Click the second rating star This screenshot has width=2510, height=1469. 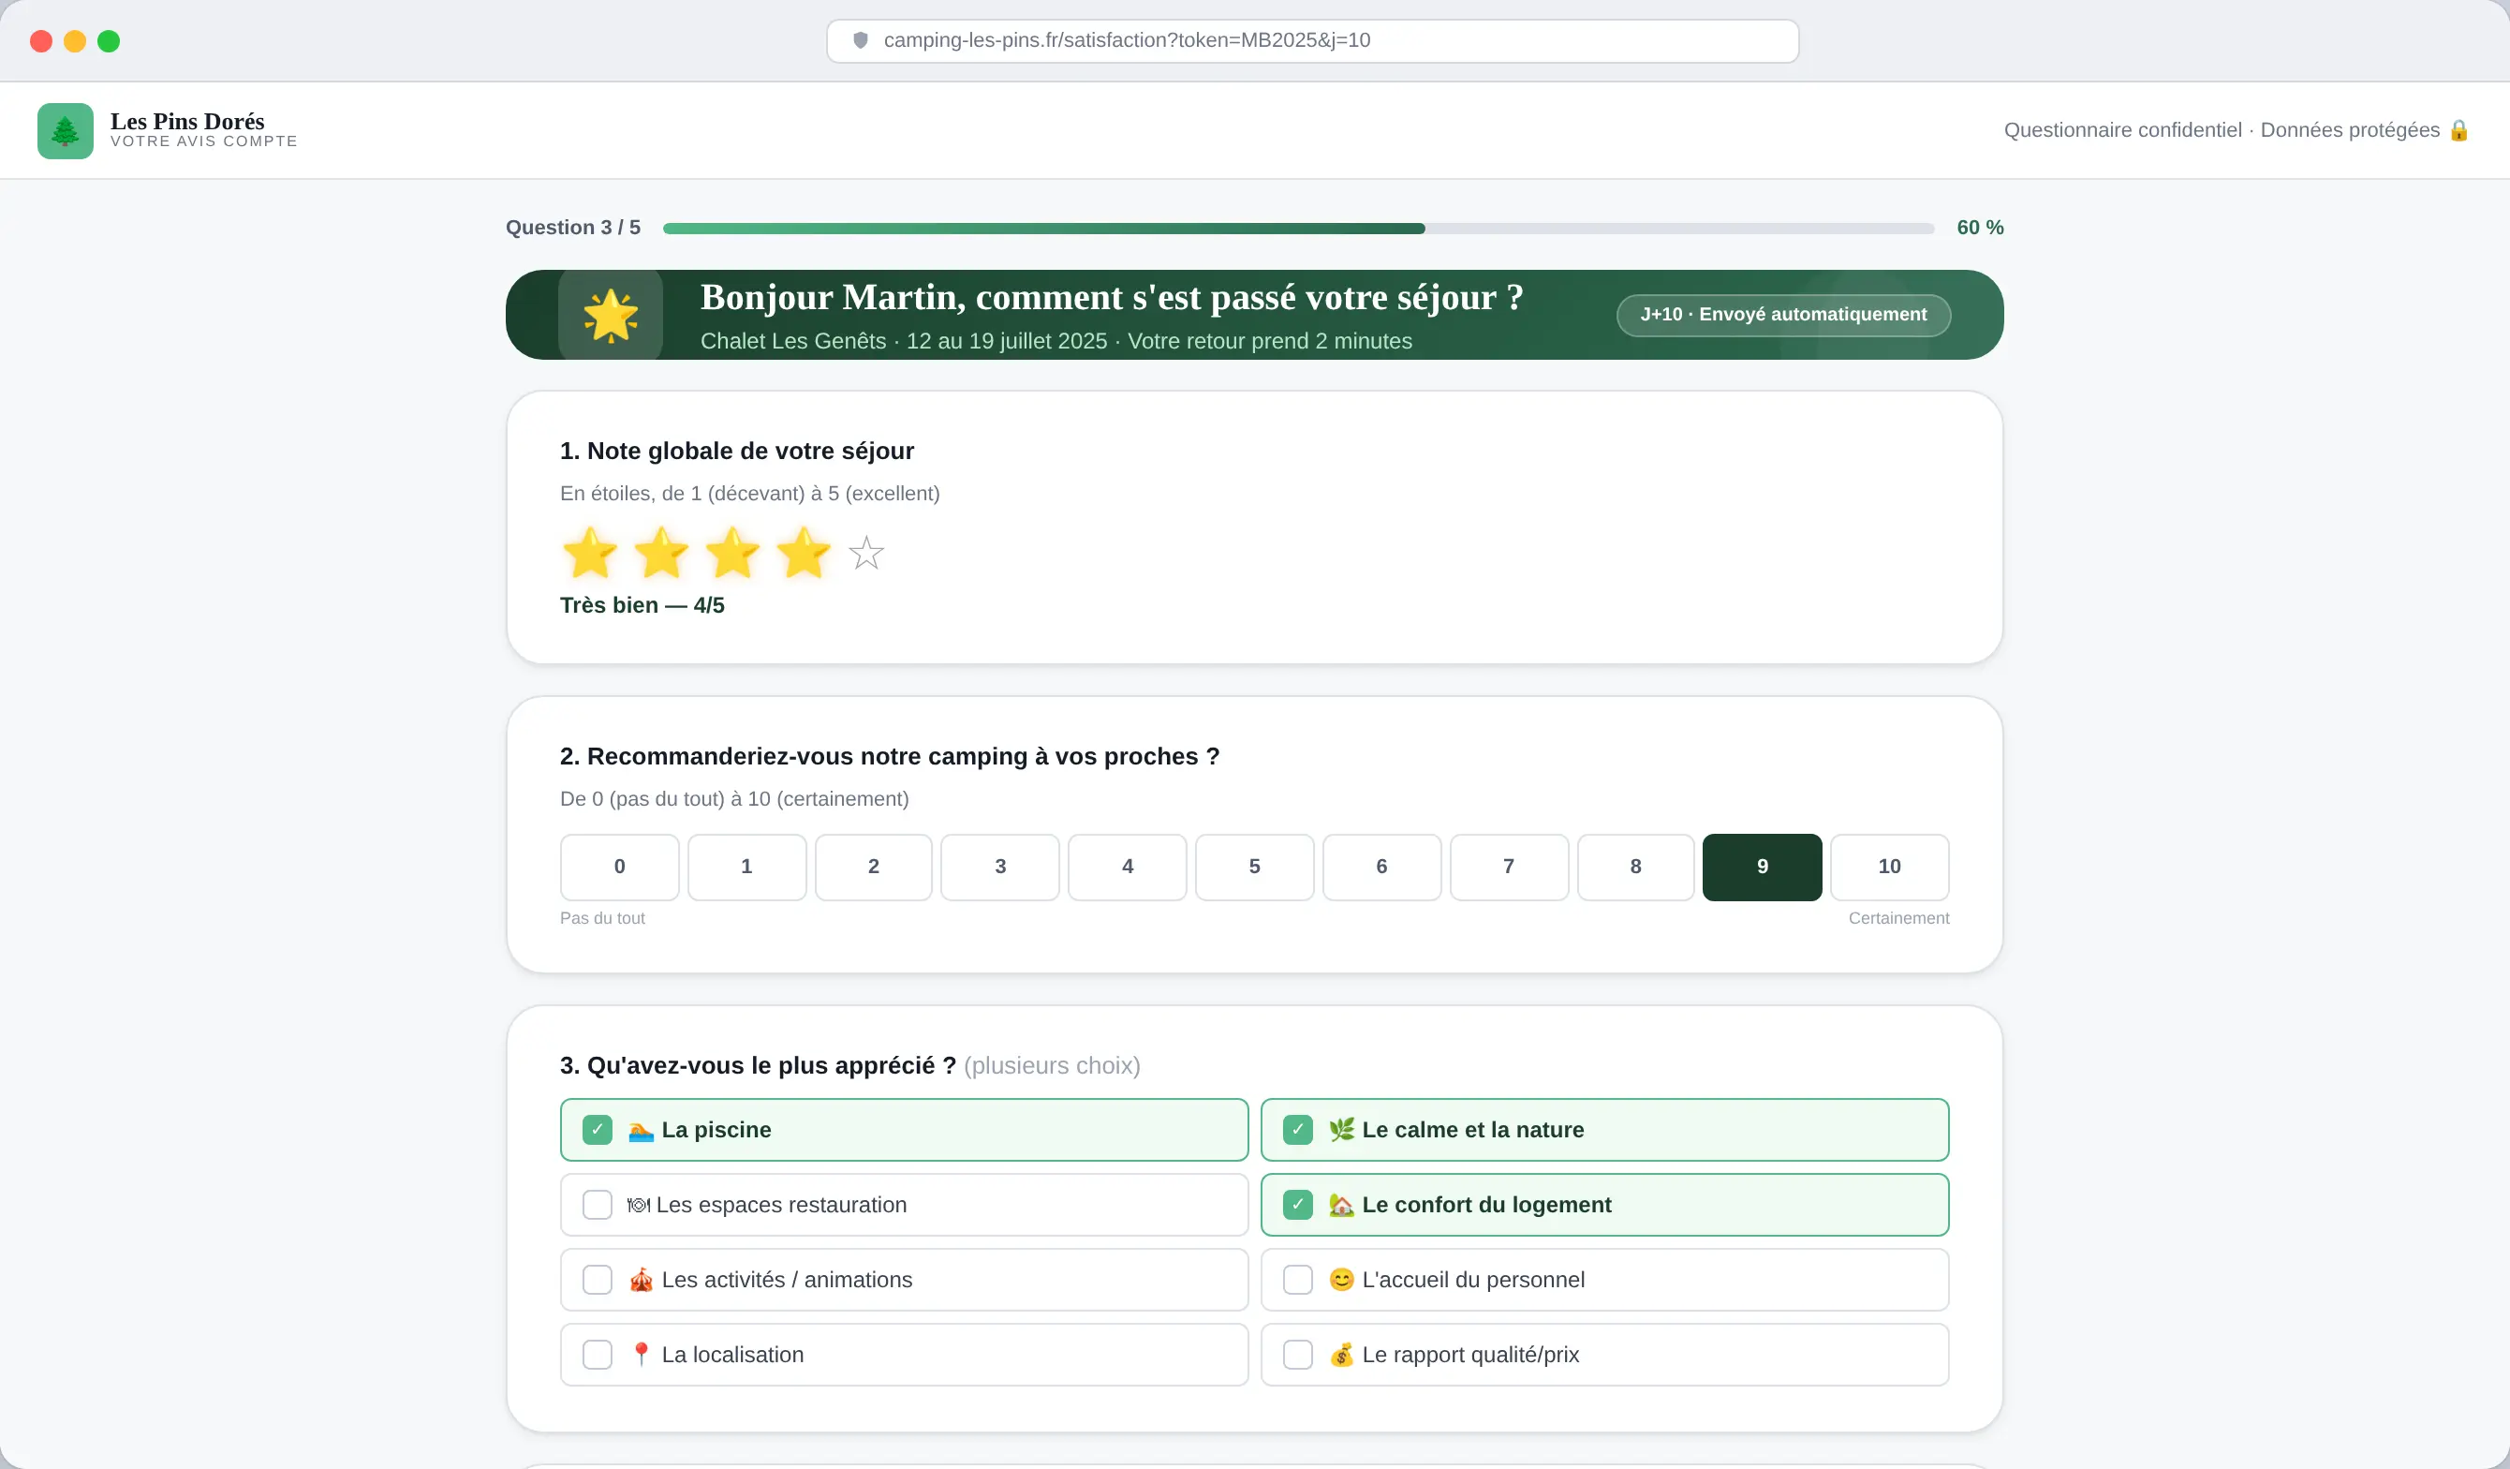[660, 553]
